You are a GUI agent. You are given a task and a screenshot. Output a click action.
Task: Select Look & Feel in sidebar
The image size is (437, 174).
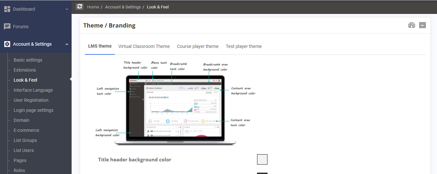[x=25, y=80]
